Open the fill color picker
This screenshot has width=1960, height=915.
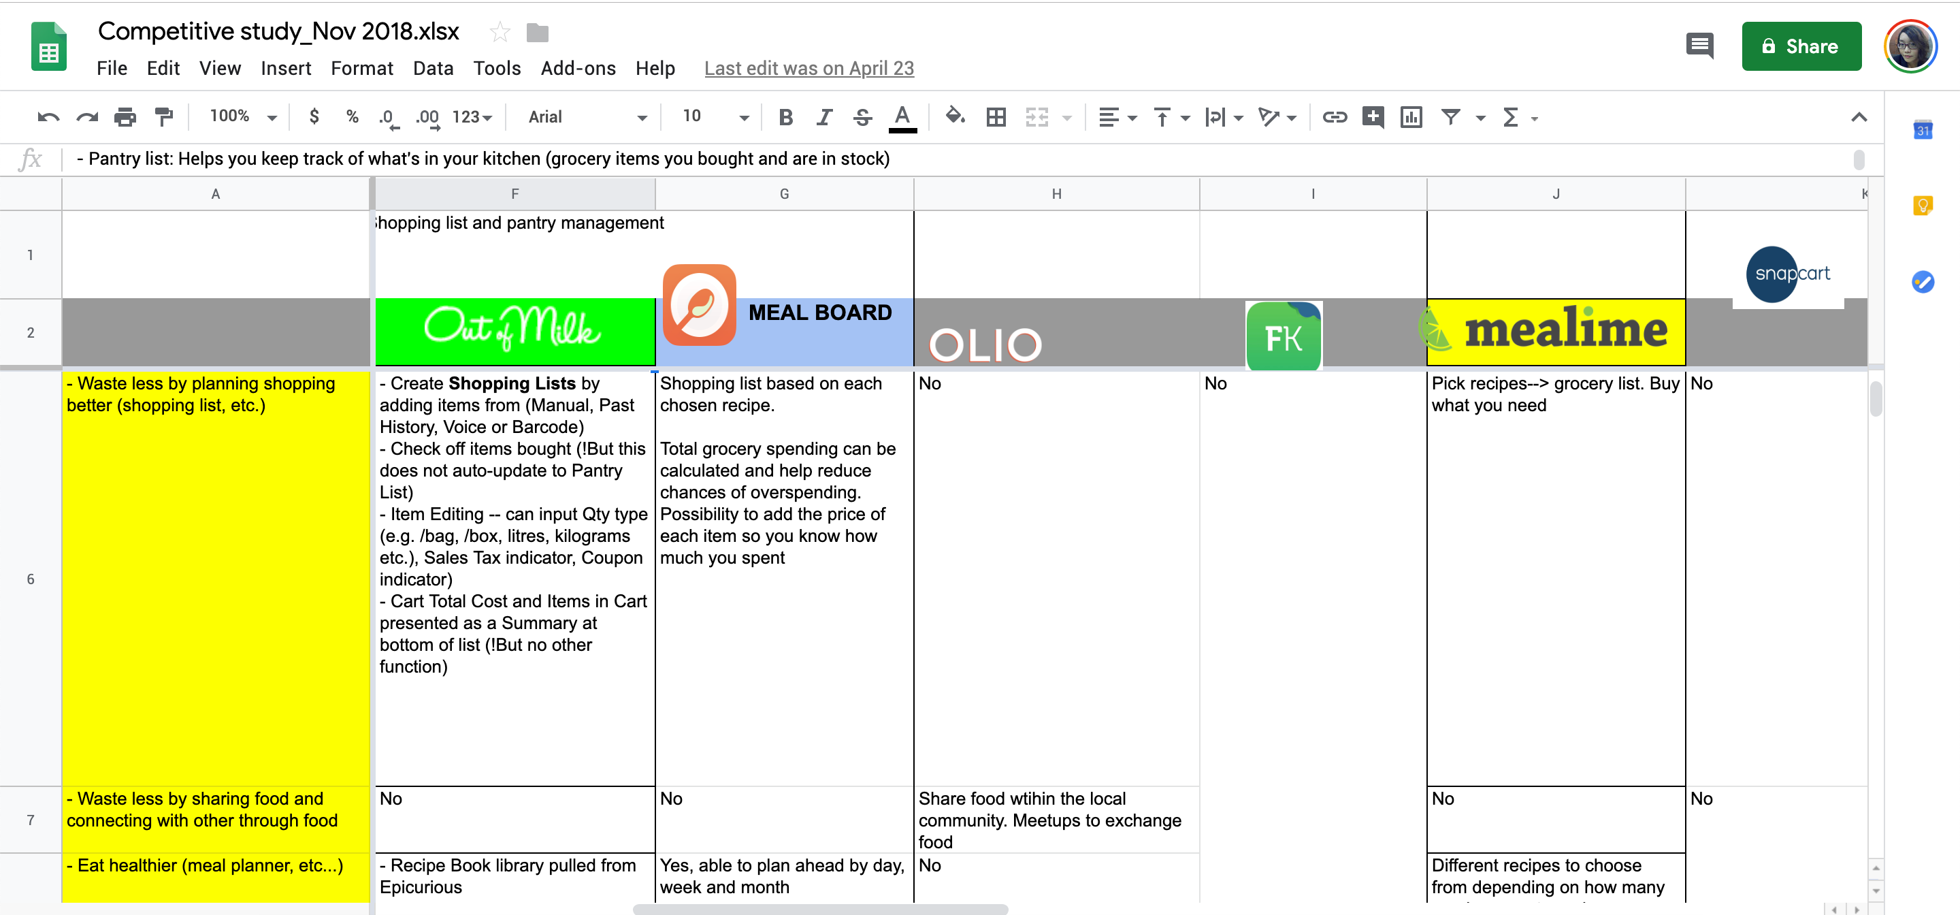coord(955,116)
